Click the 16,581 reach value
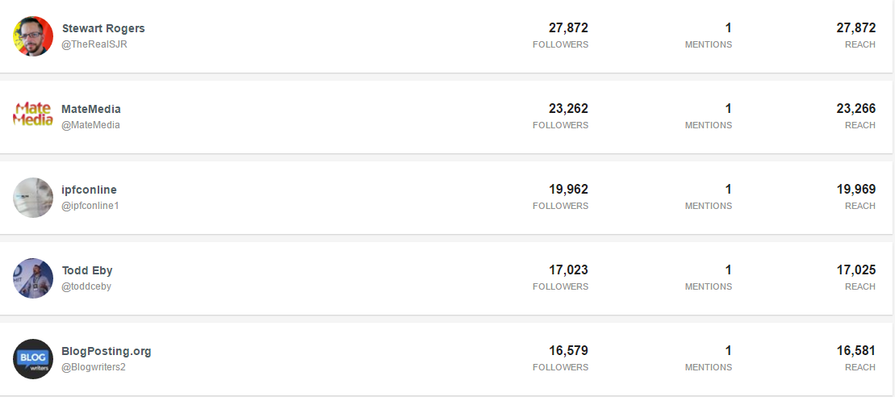This screenshot has height=397, width=895. (x=855, y=351)
